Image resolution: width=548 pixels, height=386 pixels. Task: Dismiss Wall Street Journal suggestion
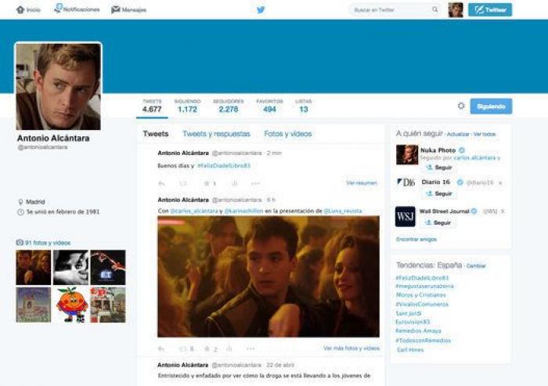[503, 211]
